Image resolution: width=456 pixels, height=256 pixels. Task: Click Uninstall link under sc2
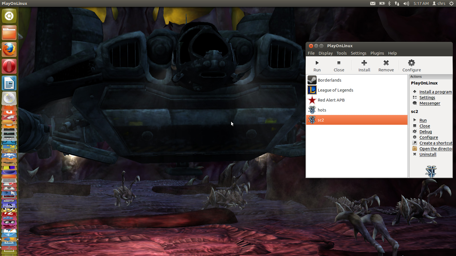tap(428, 154)
